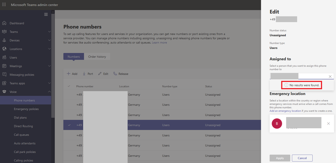Click the Meetings calendar icon
336x163 pixels.
4,66
